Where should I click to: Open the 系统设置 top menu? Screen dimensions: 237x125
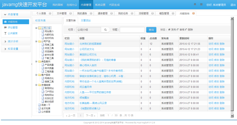point(100,5)
